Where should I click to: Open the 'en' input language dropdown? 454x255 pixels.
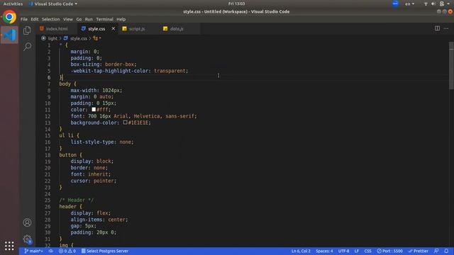[409, 4]
